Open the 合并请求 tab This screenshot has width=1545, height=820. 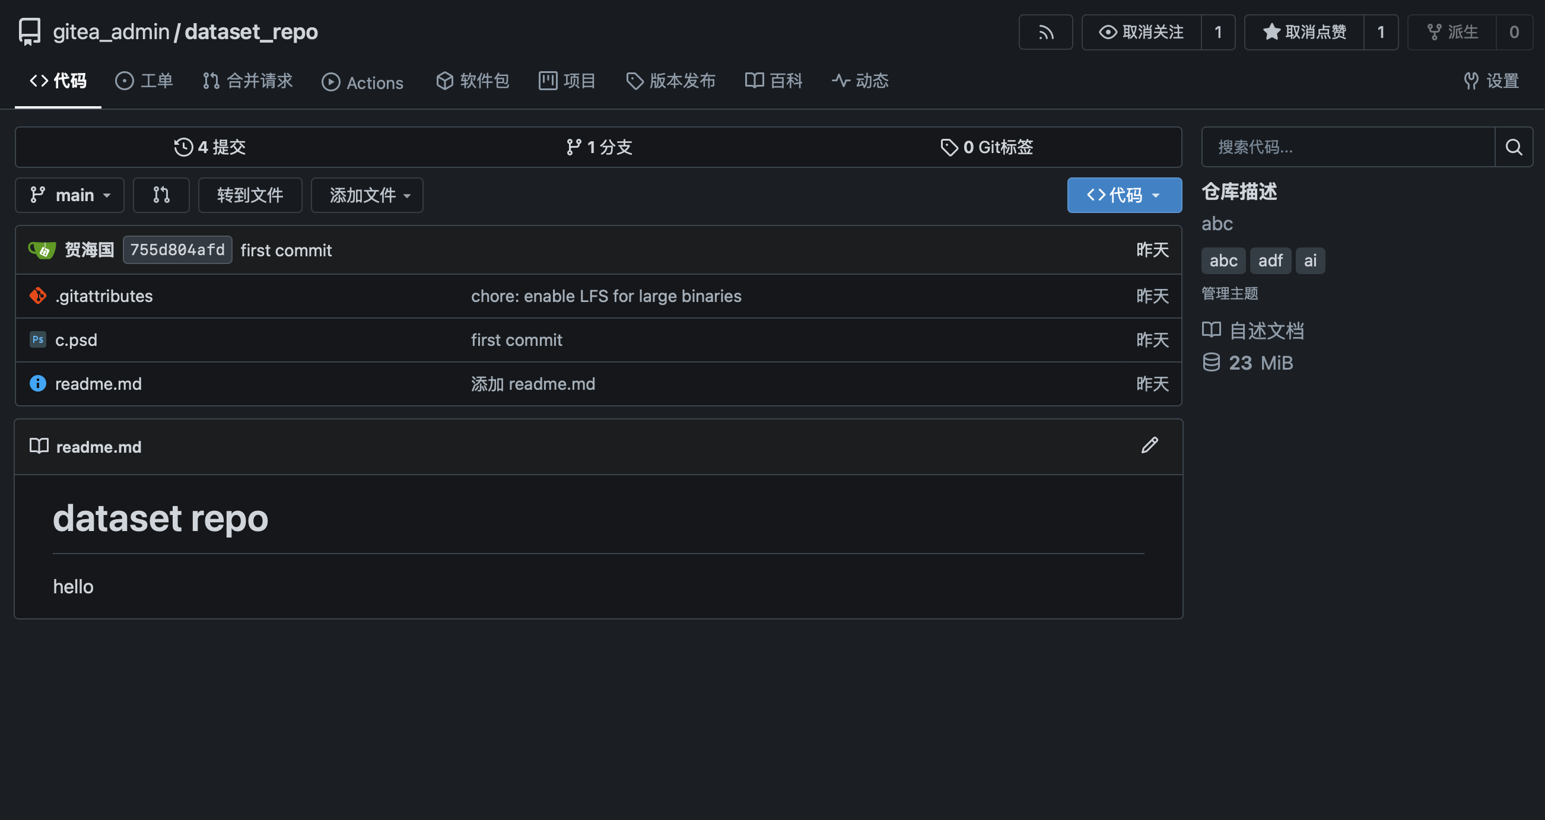(x=247, y=81)
